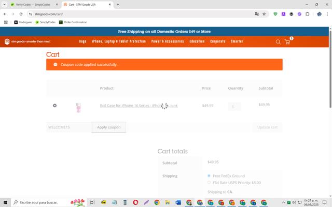Open Task View on the taskbar
Viewport: 332px width, 207px height.
(x=92, y=202)
